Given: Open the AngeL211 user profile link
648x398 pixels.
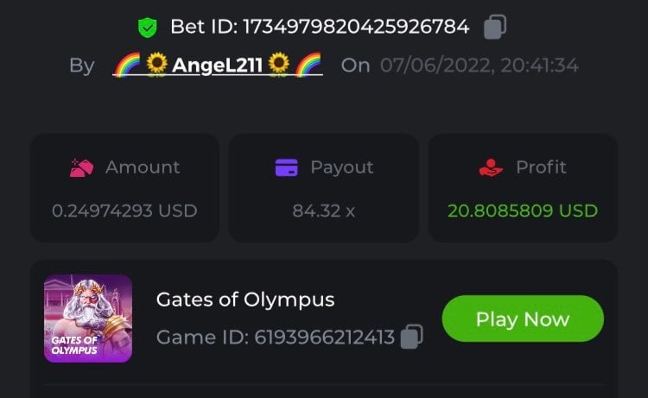Looking at the screenshot, I should 218,66.
